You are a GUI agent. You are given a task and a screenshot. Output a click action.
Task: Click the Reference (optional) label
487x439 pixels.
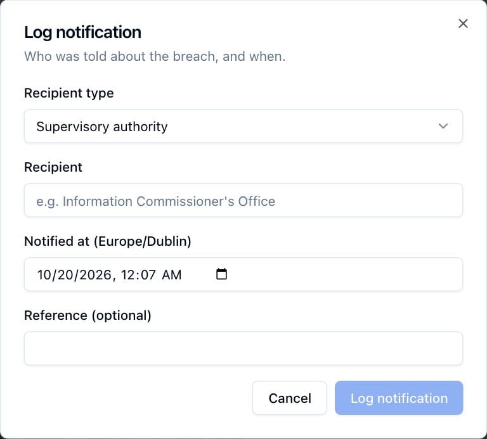[x=88, y=315]
